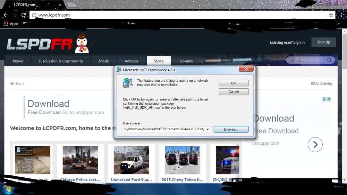Open the Chicago Police texture thumbnail
Viewport: 347px width, 195px height.
[x=80, y=160]
